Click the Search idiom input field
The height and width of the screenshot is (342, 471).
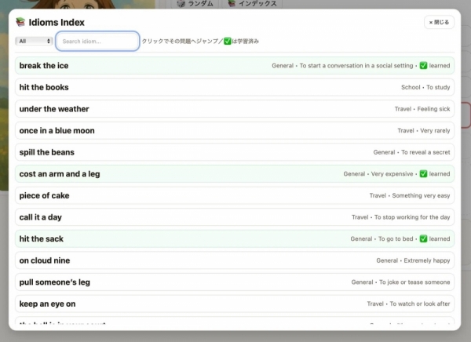pos(97,41)
